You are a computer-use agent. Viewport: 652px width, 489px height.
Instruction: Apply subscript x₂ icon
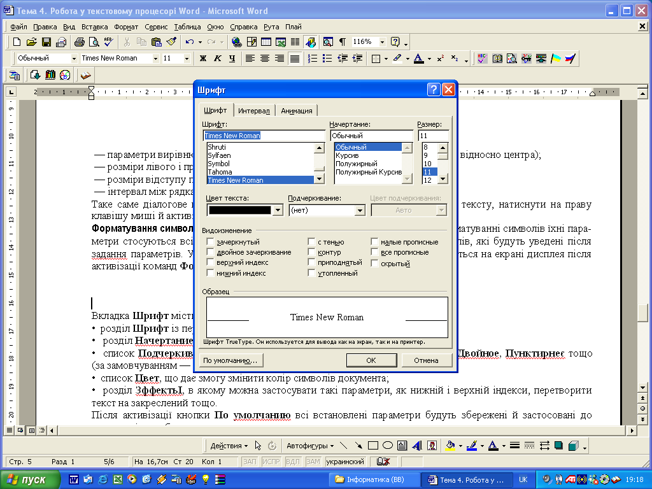point(455,59)
